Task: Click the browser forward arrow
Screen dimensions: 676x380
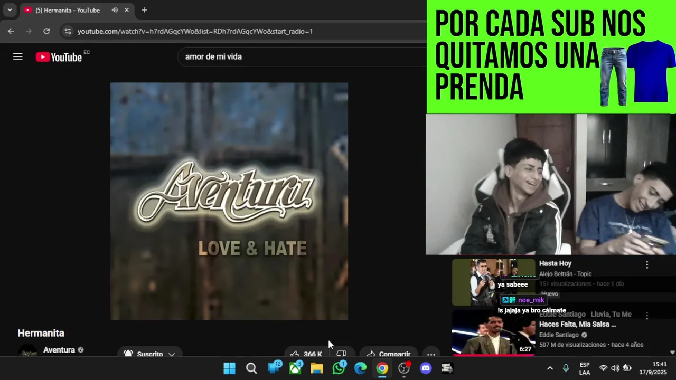Action: pos(29,31)
